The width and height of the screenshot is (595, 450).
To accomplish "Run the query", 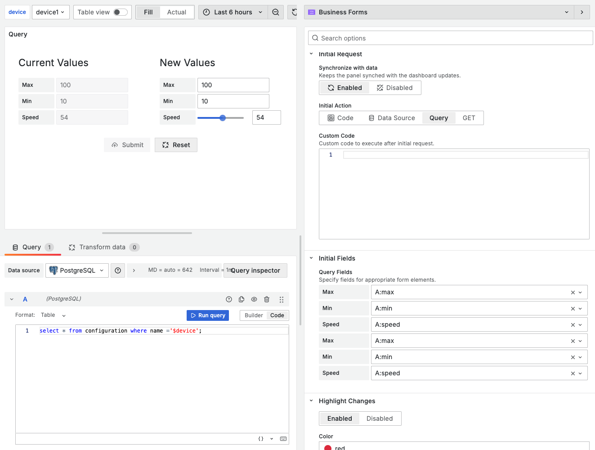I will point(207,315).
